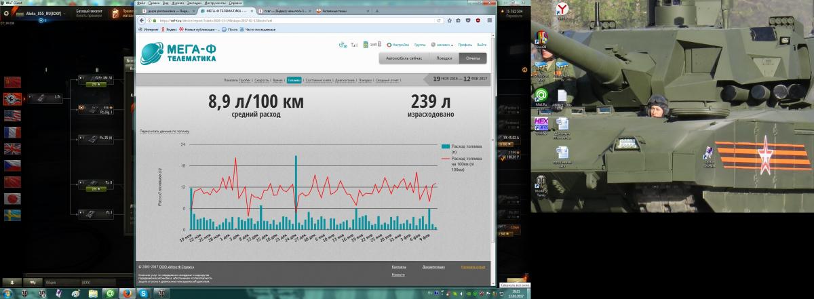Select the Автомобиль сейчас tab
814x299 pixels.
[x=404, y=58]
